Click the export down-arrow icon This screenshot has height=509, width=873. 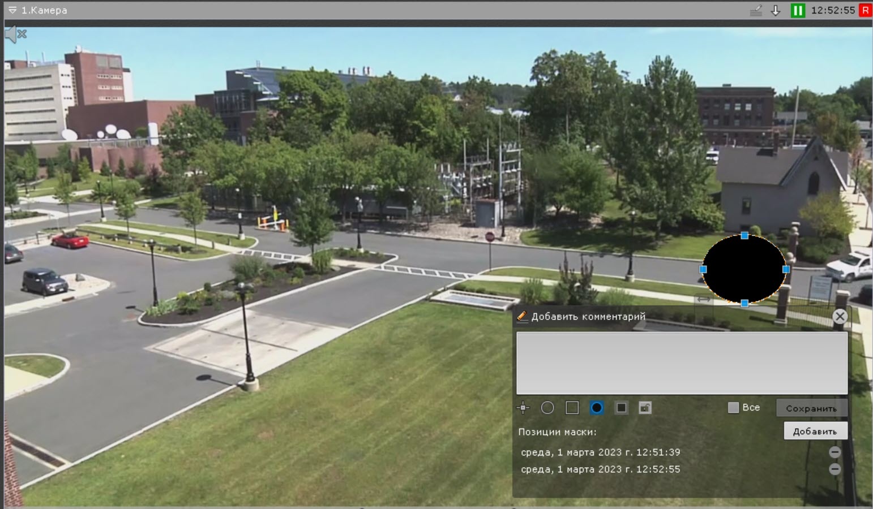click(x=776, y=10)
